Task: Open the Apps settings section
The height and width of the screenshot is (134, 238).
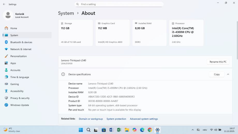Action: point(27,63)
